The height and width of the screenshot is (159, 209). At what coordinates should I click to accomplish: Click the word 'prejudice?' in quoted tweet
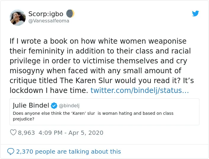pos(24,119)
